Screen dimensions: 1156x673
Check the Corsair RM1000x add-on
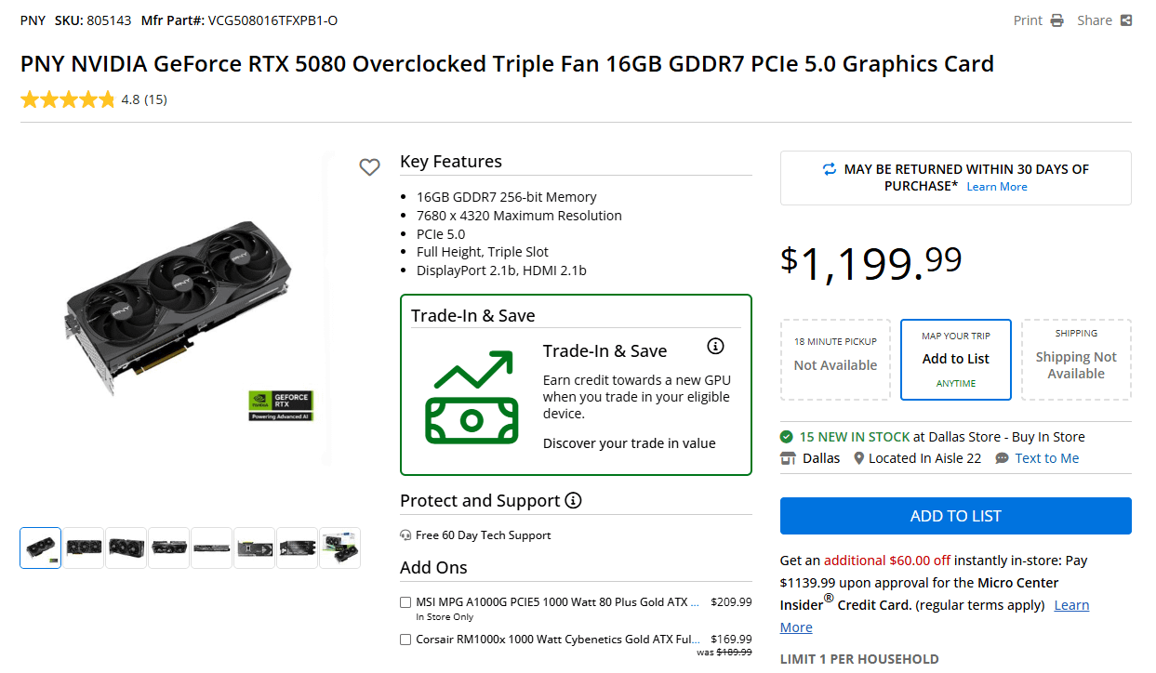click(x=405, y=640)
